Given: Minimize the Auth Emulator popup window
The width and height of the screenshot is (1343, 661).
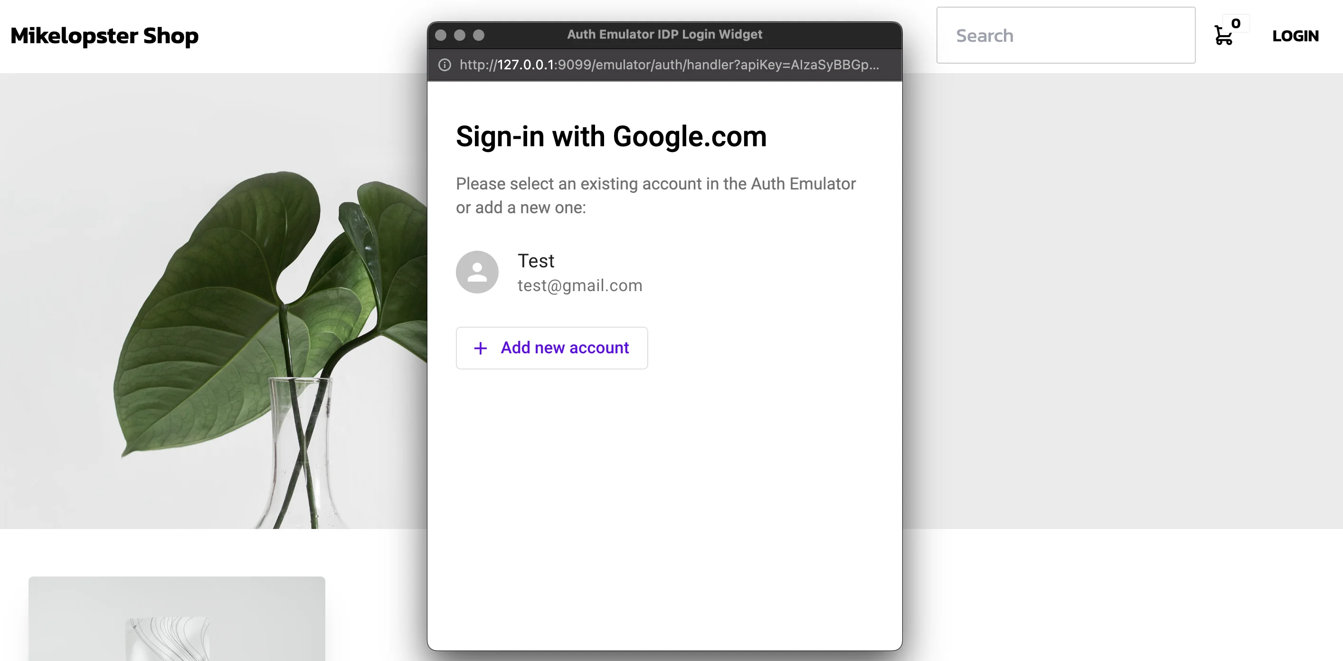Looking at the screenshot, I should click(x=459, y=35).
